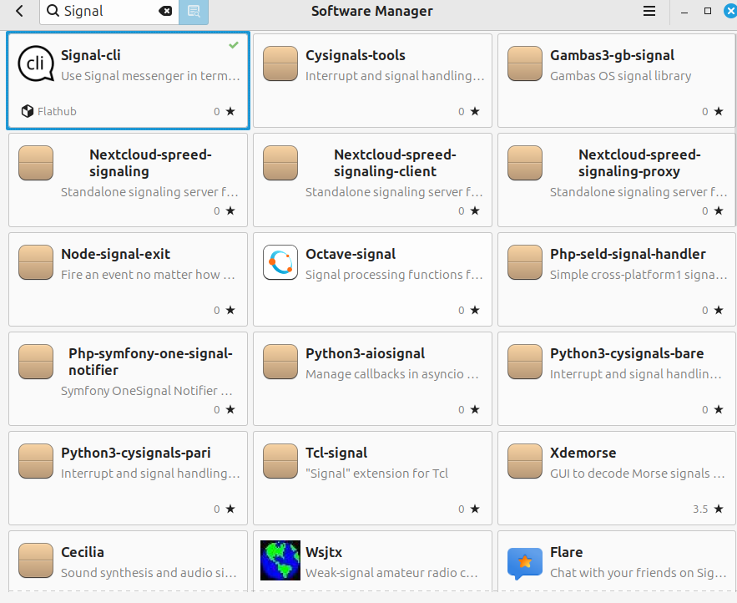
Task: Click the Xdemorse package icon
Action: tap(525, 460)
